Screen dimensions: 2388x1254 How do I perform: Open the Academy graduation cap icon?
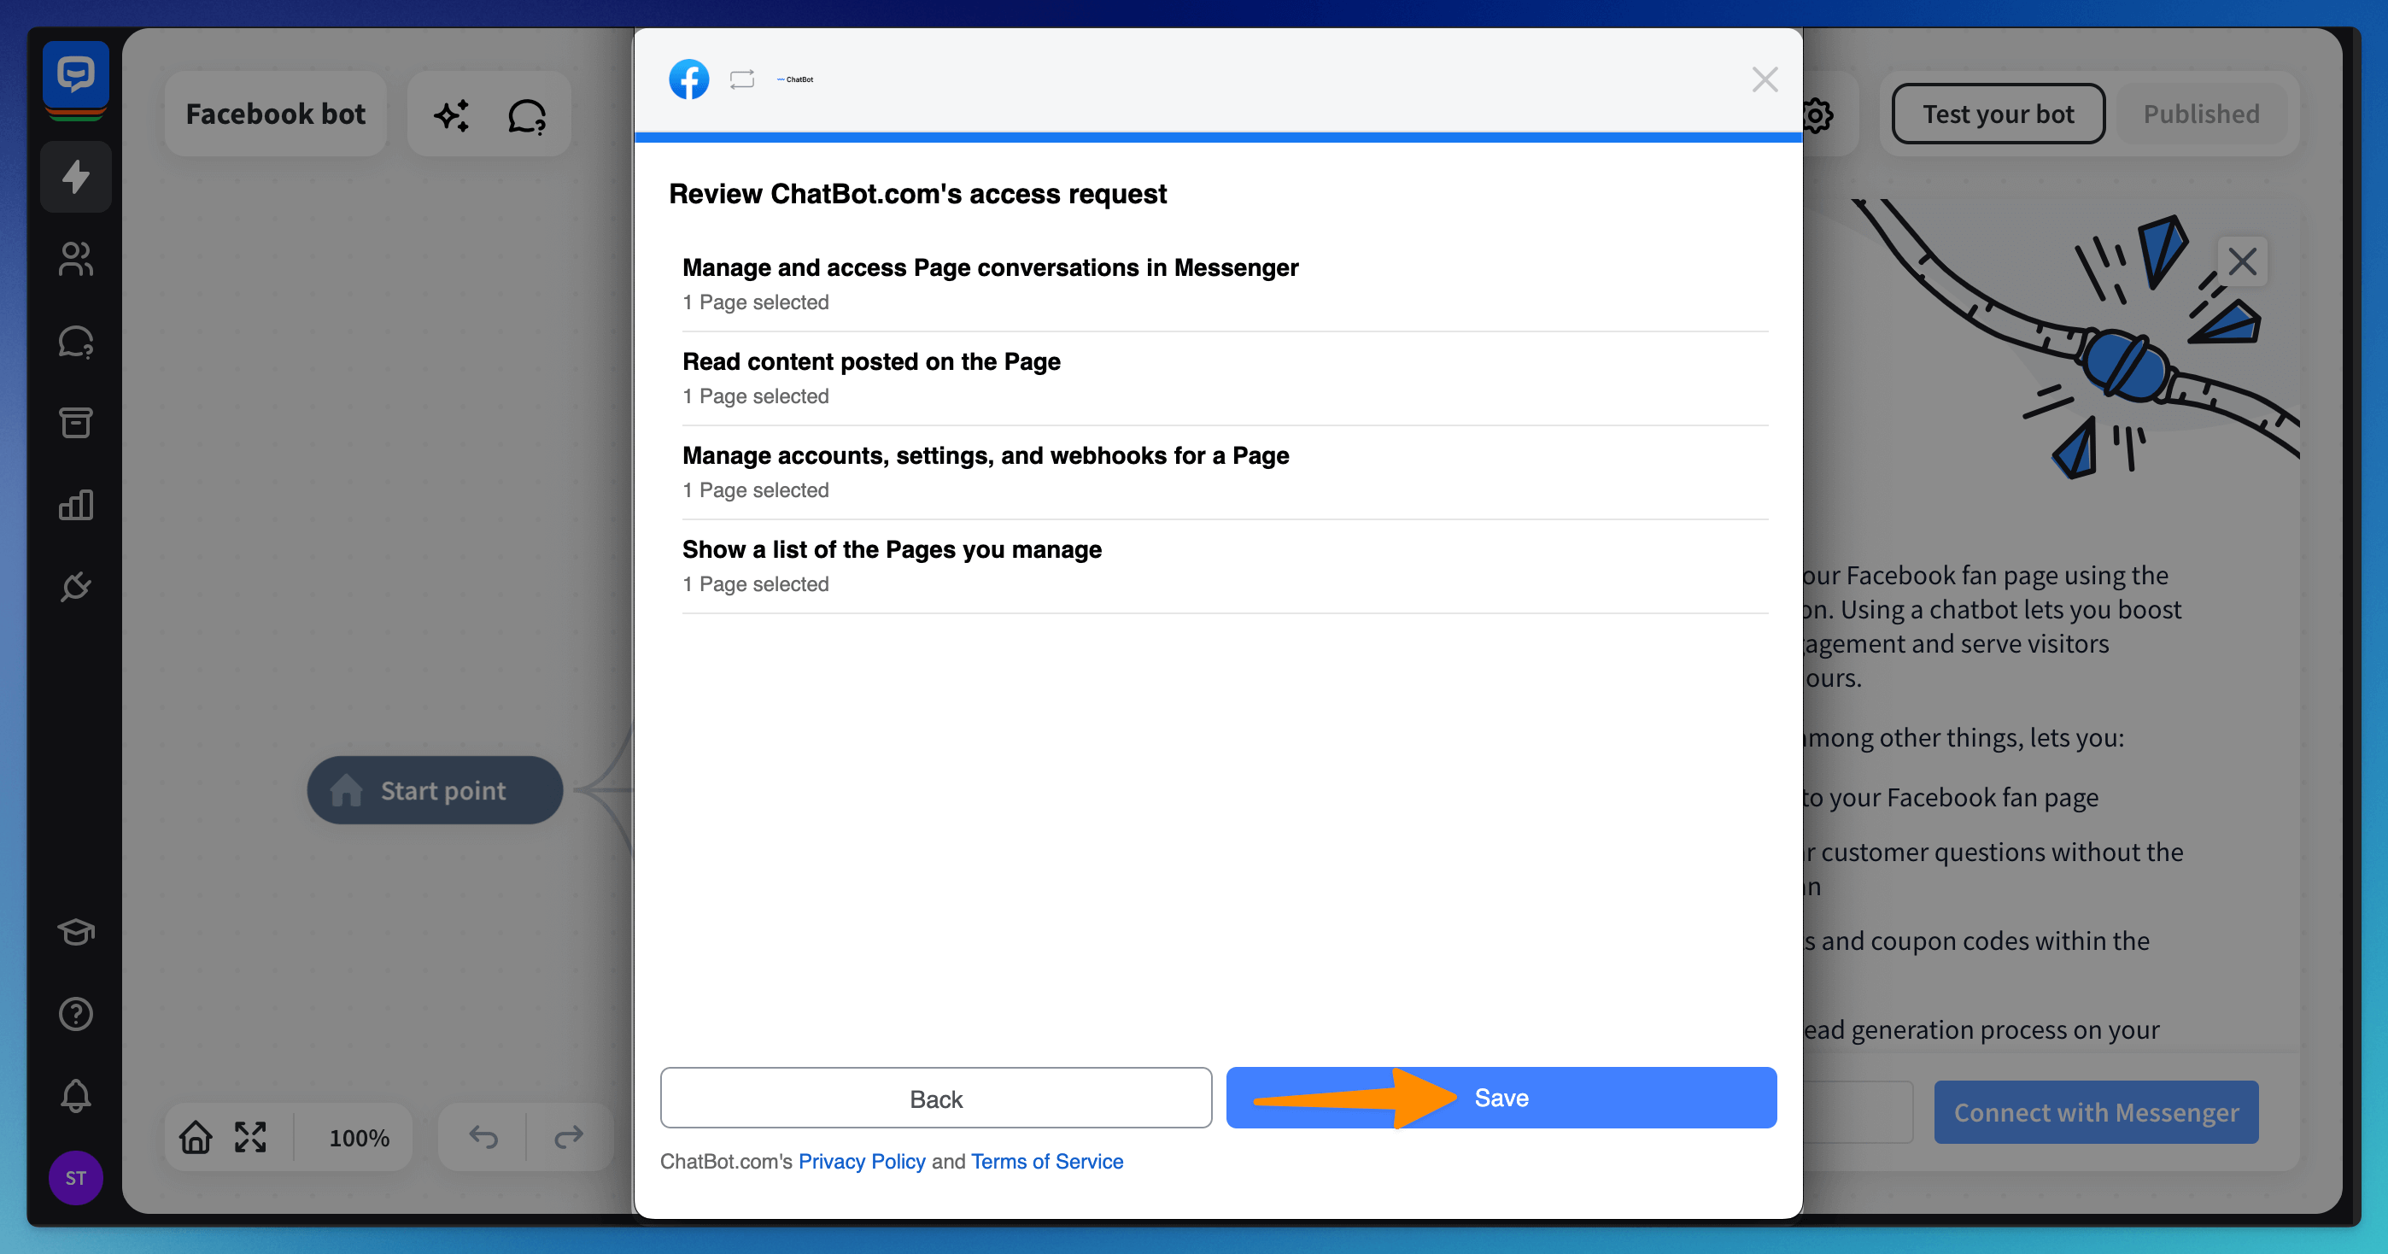[x=75, y=931]
